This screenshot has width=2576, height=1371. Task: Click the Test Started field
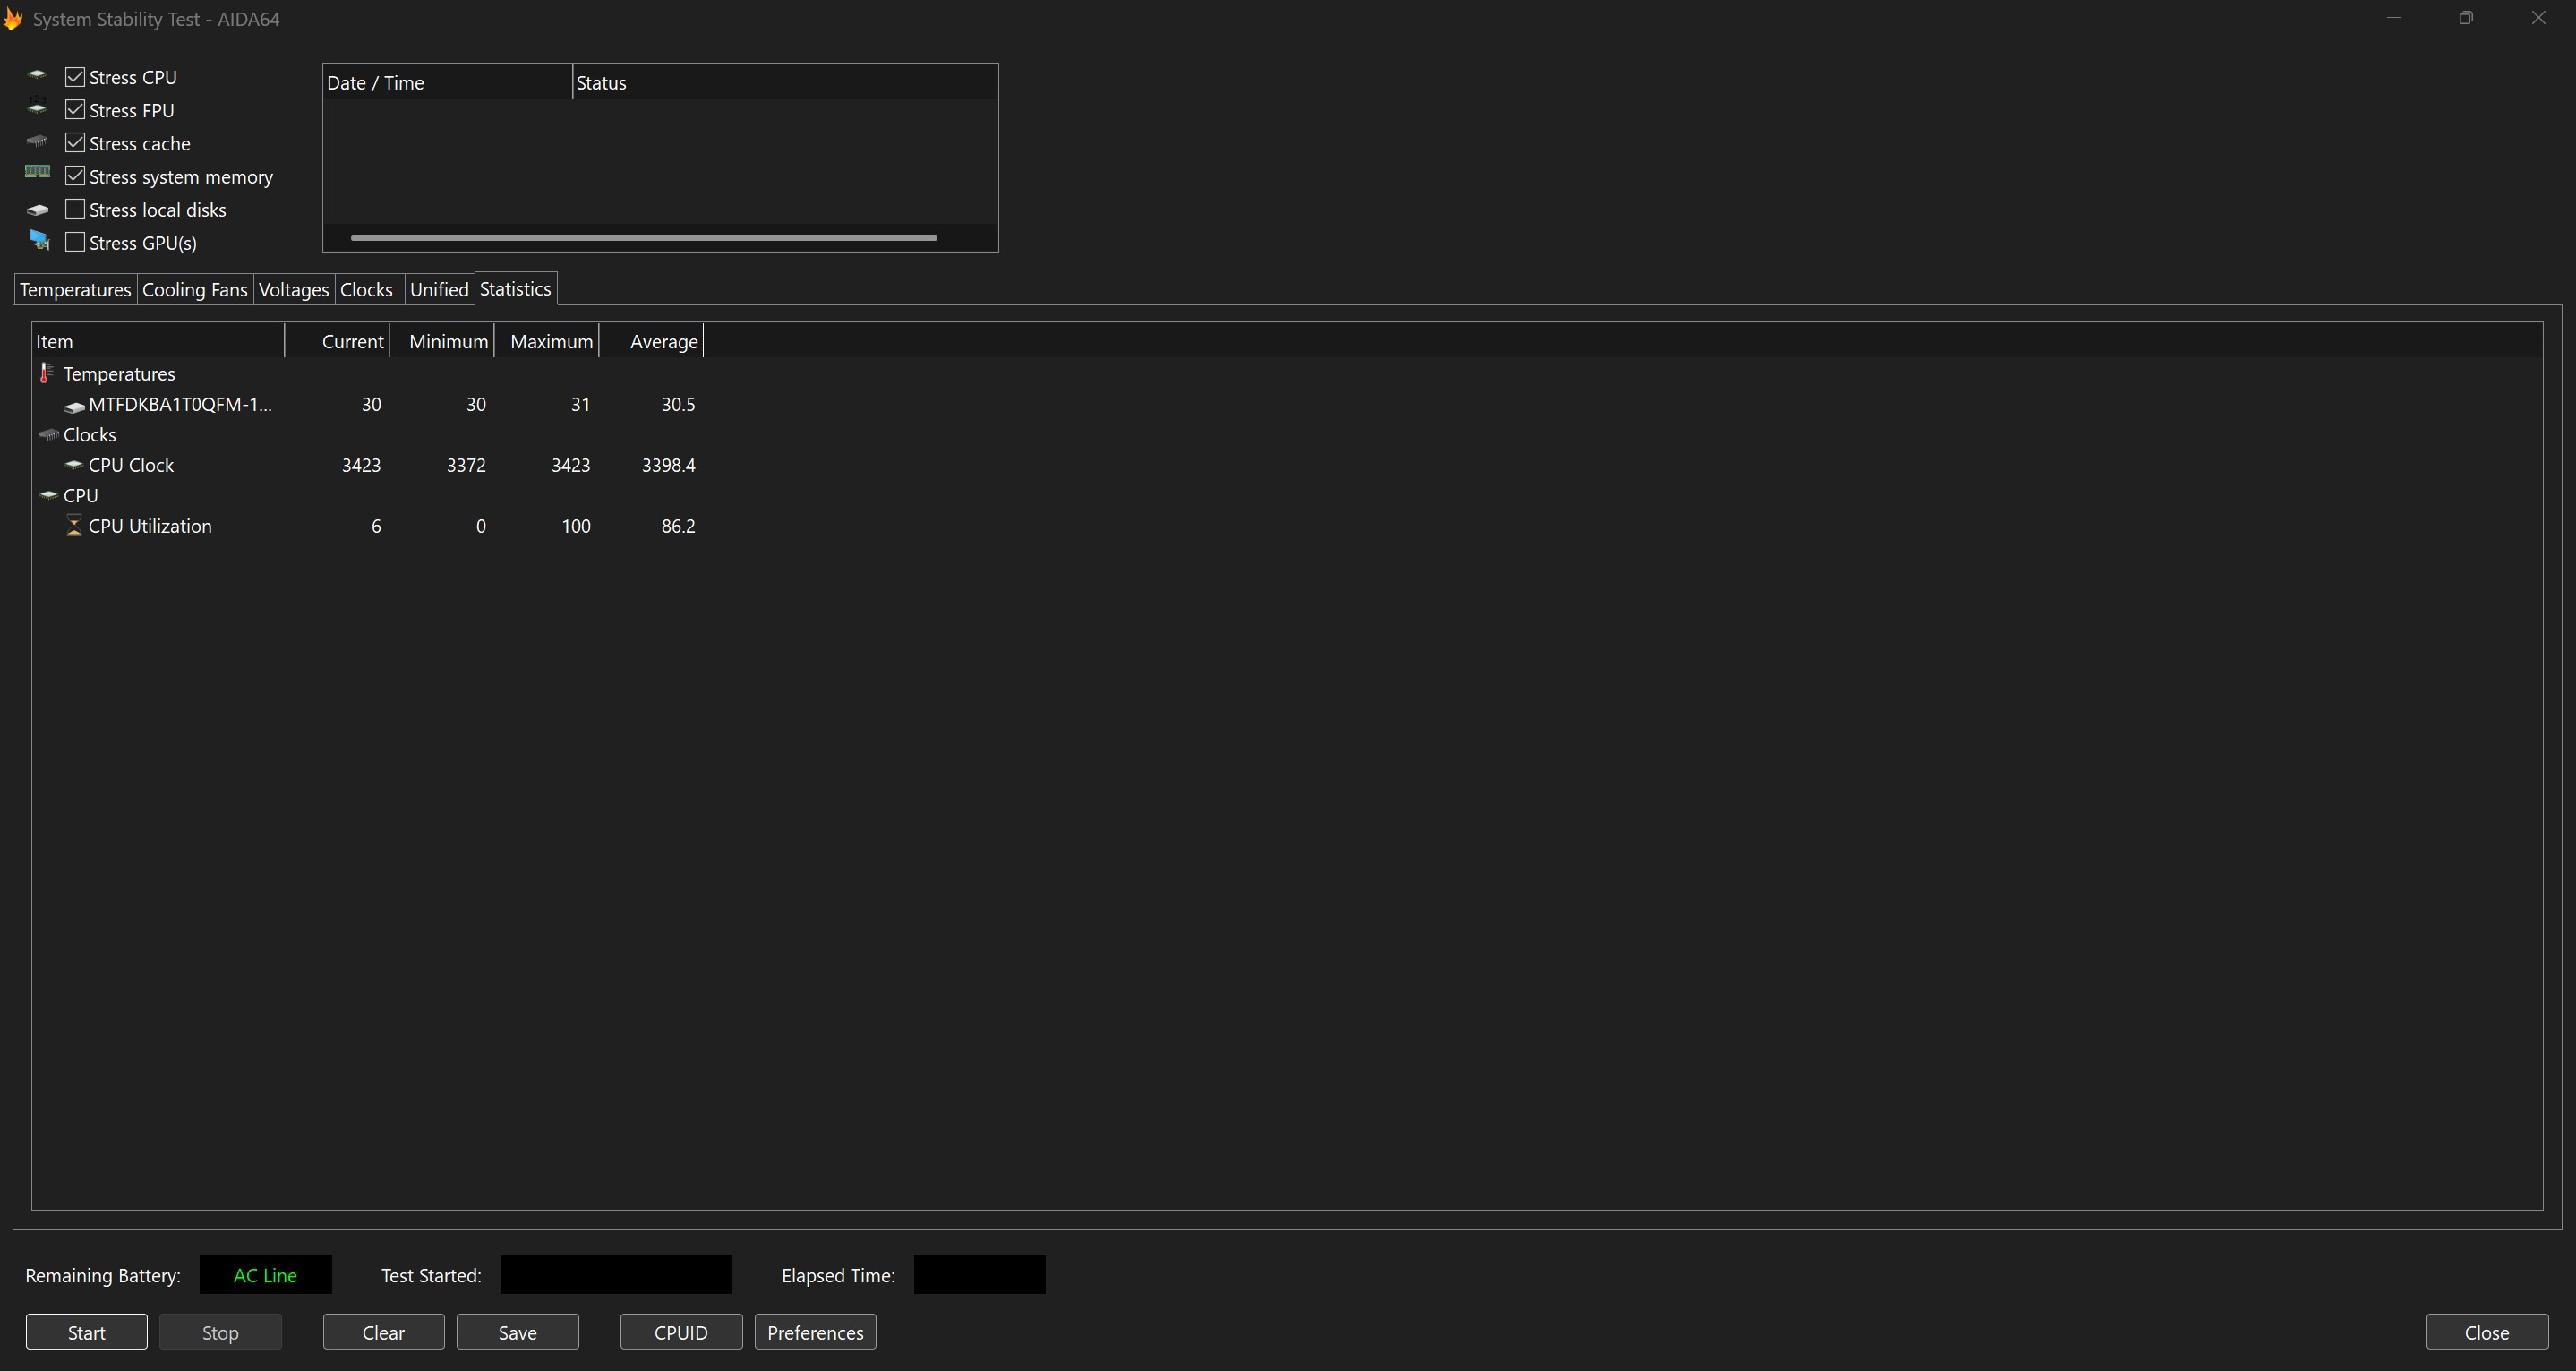(616, 1275)
